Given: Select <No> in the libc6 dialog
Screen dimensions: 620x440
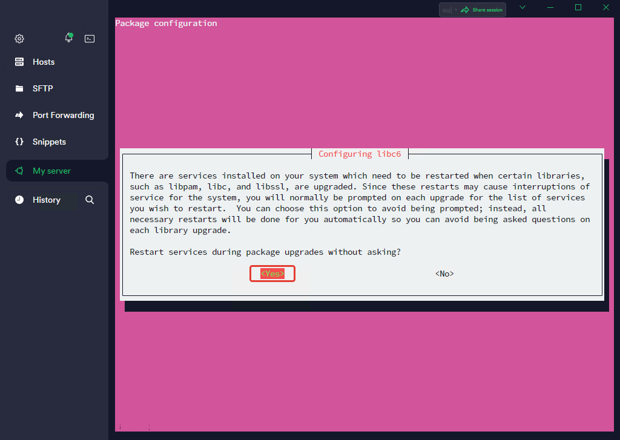Looking at the screenshot, I should [444, 274].
